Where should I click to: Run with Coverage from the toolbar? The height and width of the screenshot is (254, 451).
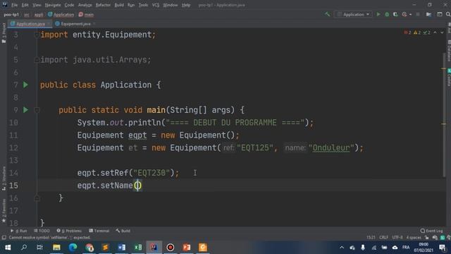tap(395, 14)
